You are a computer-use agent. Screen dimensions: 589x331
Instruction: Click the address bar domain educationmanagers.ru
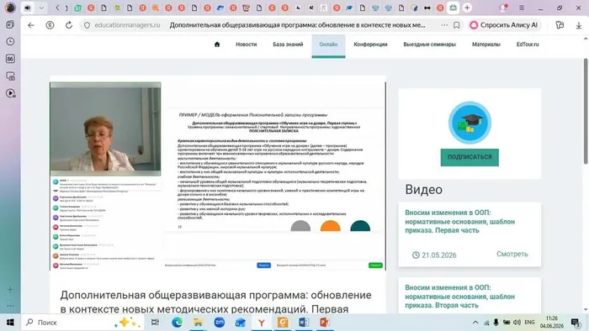[127, 25]
